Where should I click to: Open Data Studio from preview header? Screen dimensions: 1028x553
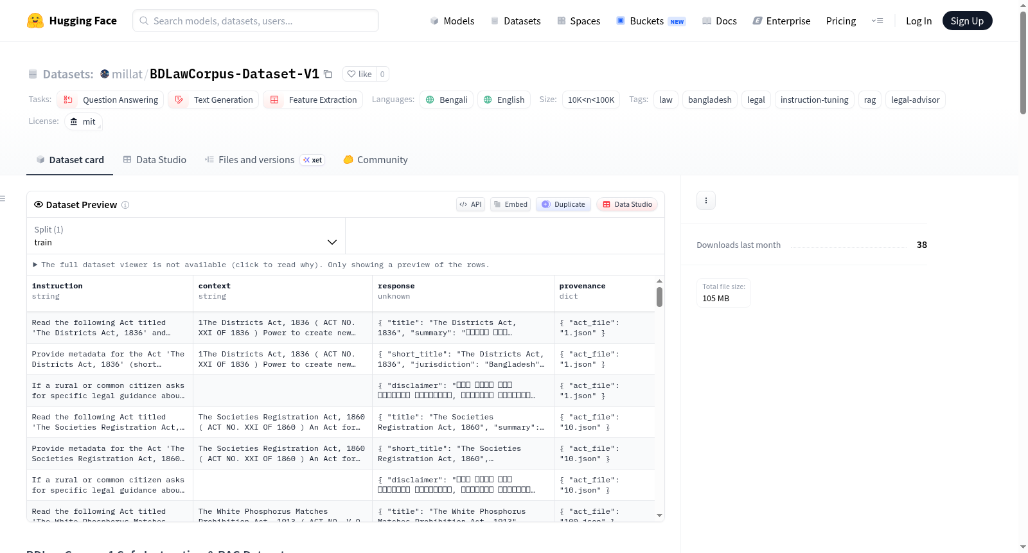[x=627, y=204]
